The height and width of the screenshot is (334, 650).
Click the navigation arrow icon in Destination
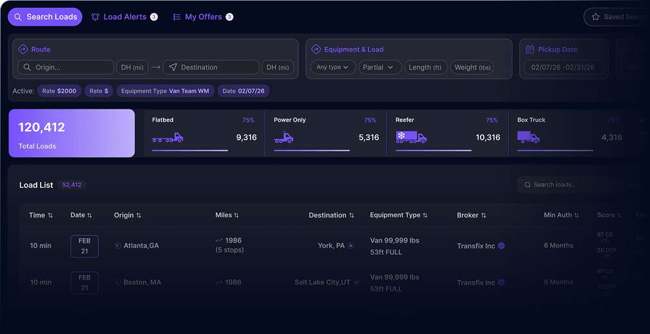point(173,67)
